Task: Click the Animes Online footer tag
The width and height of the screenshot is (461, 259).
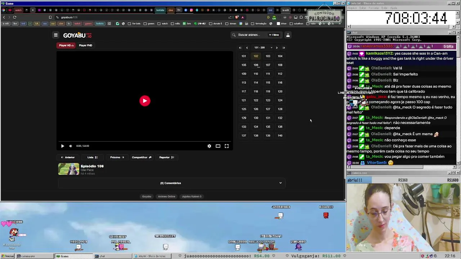Action: 166,196
